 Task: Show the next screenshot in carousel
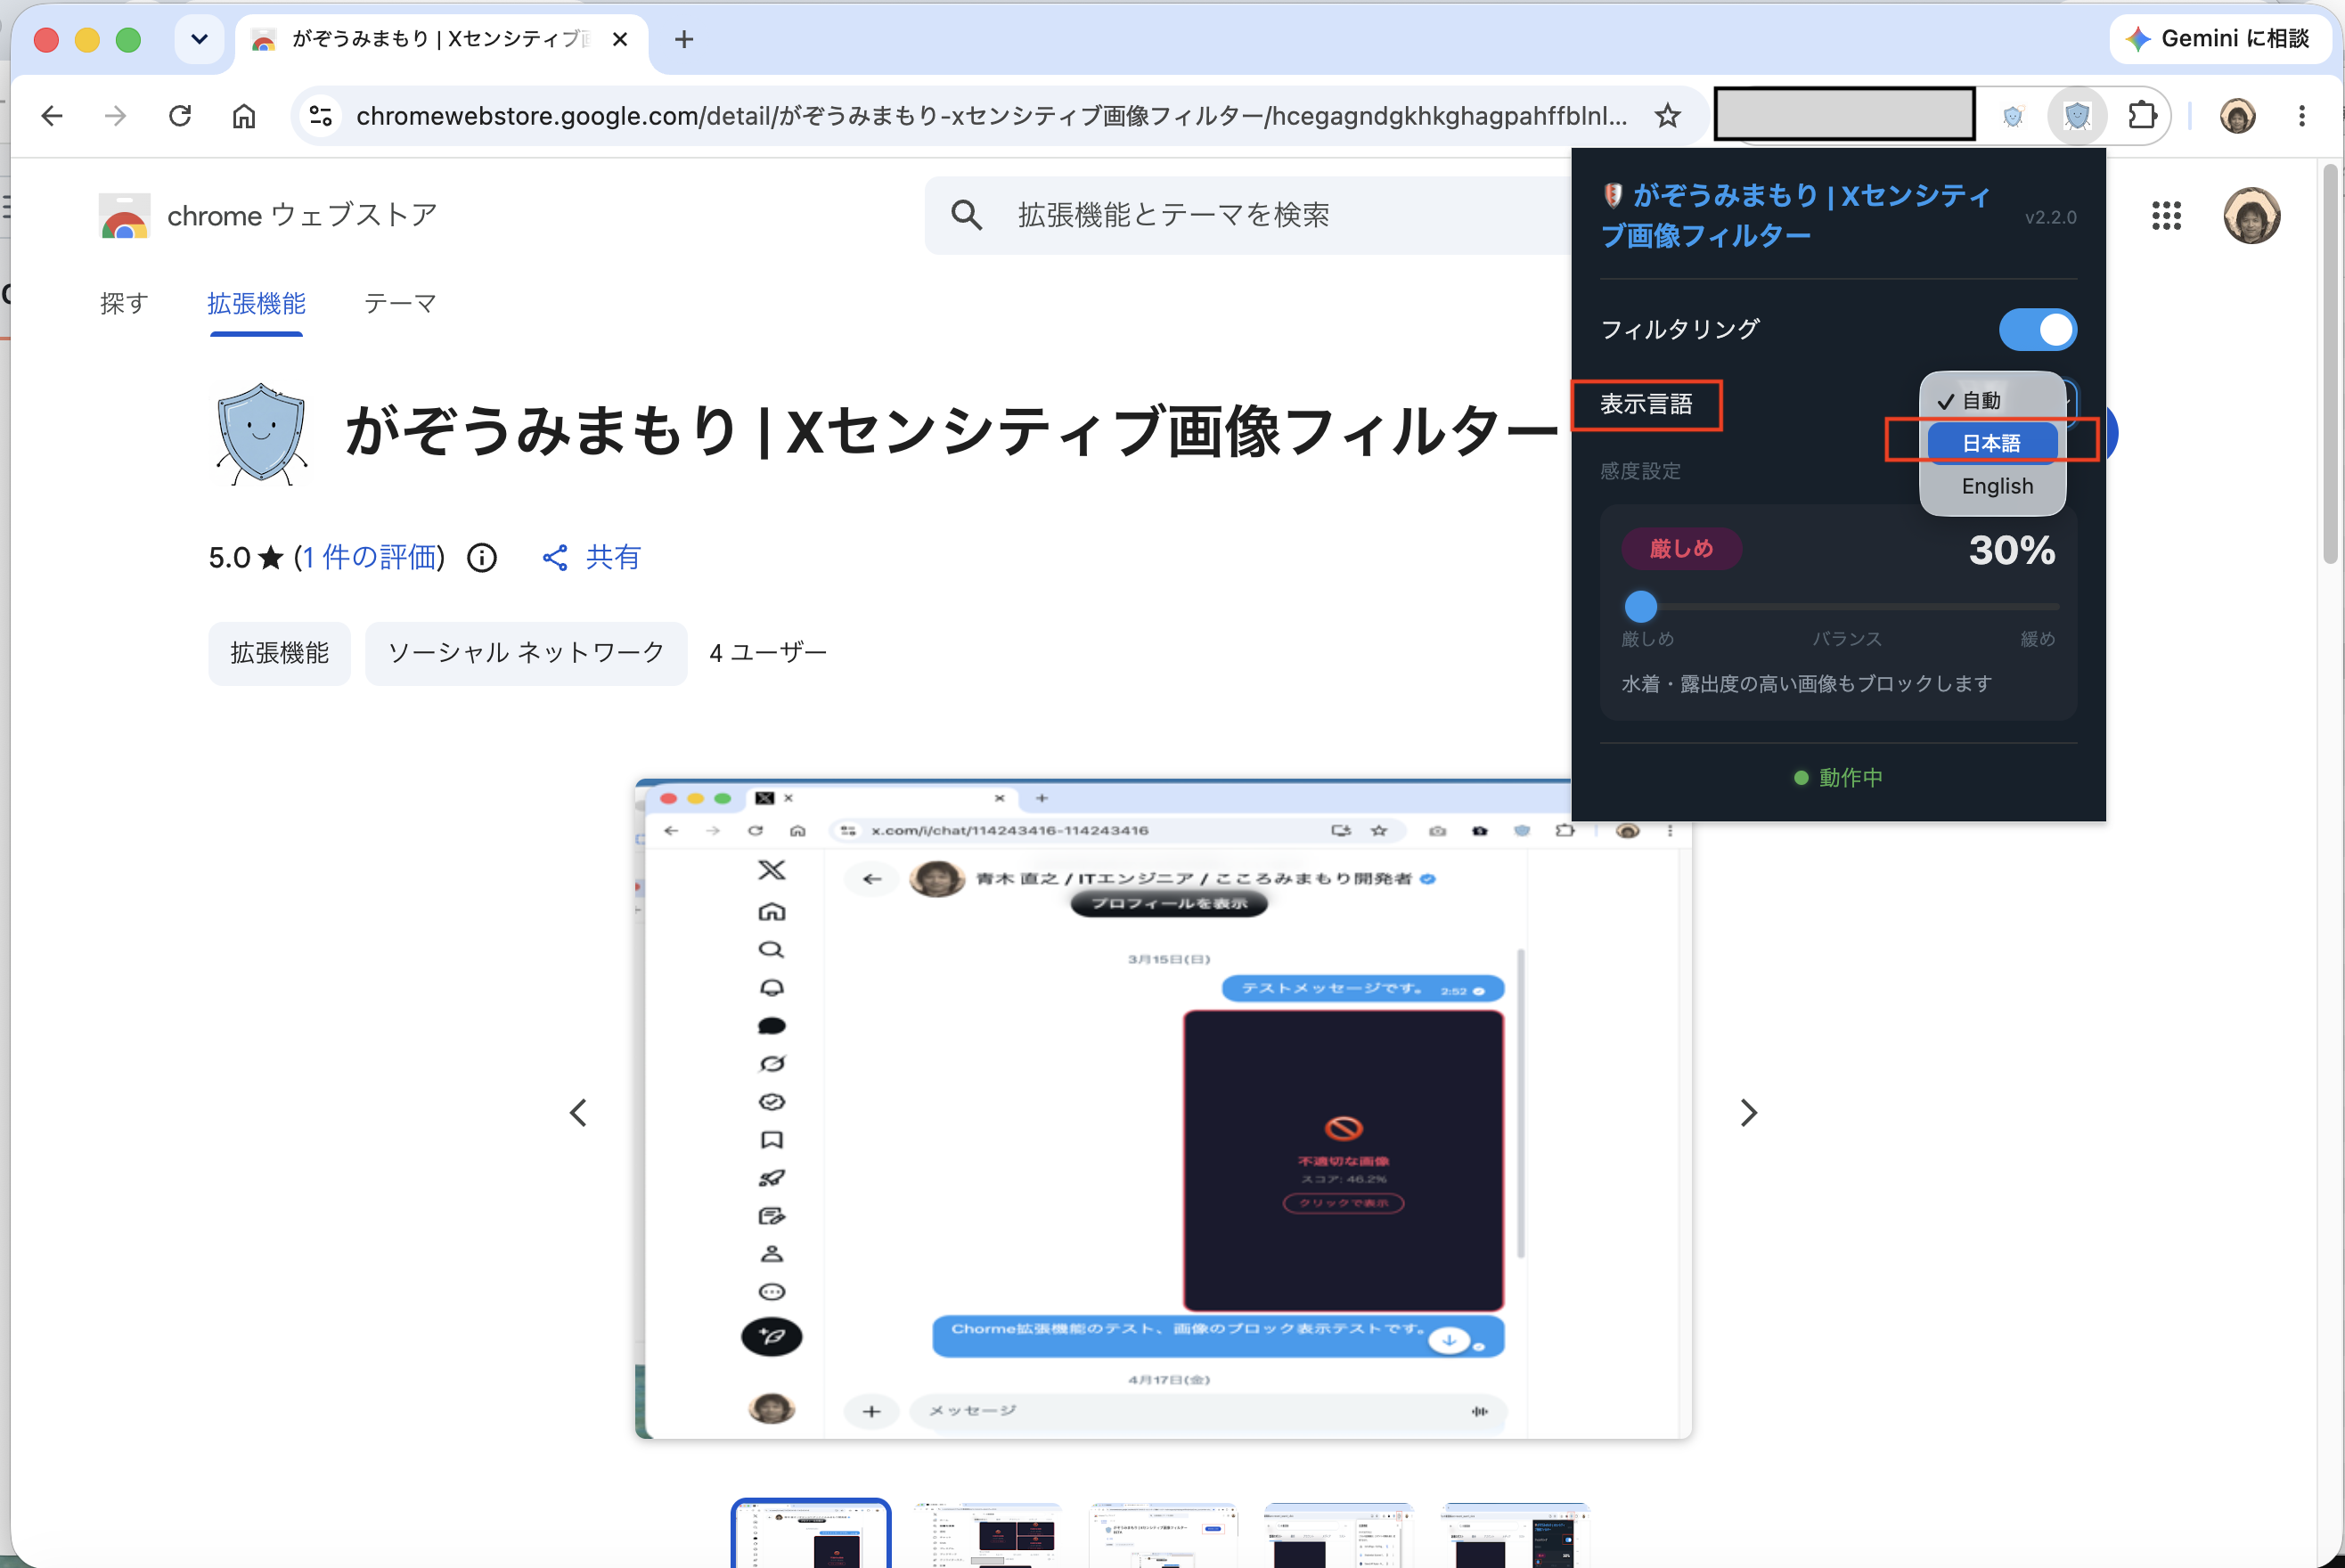[1748, 1113]
